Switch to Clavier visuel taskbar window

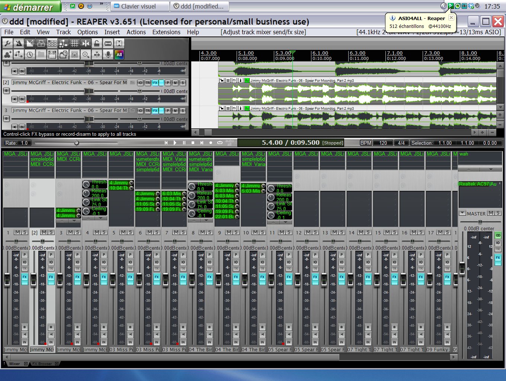click(x=140, y=6)
